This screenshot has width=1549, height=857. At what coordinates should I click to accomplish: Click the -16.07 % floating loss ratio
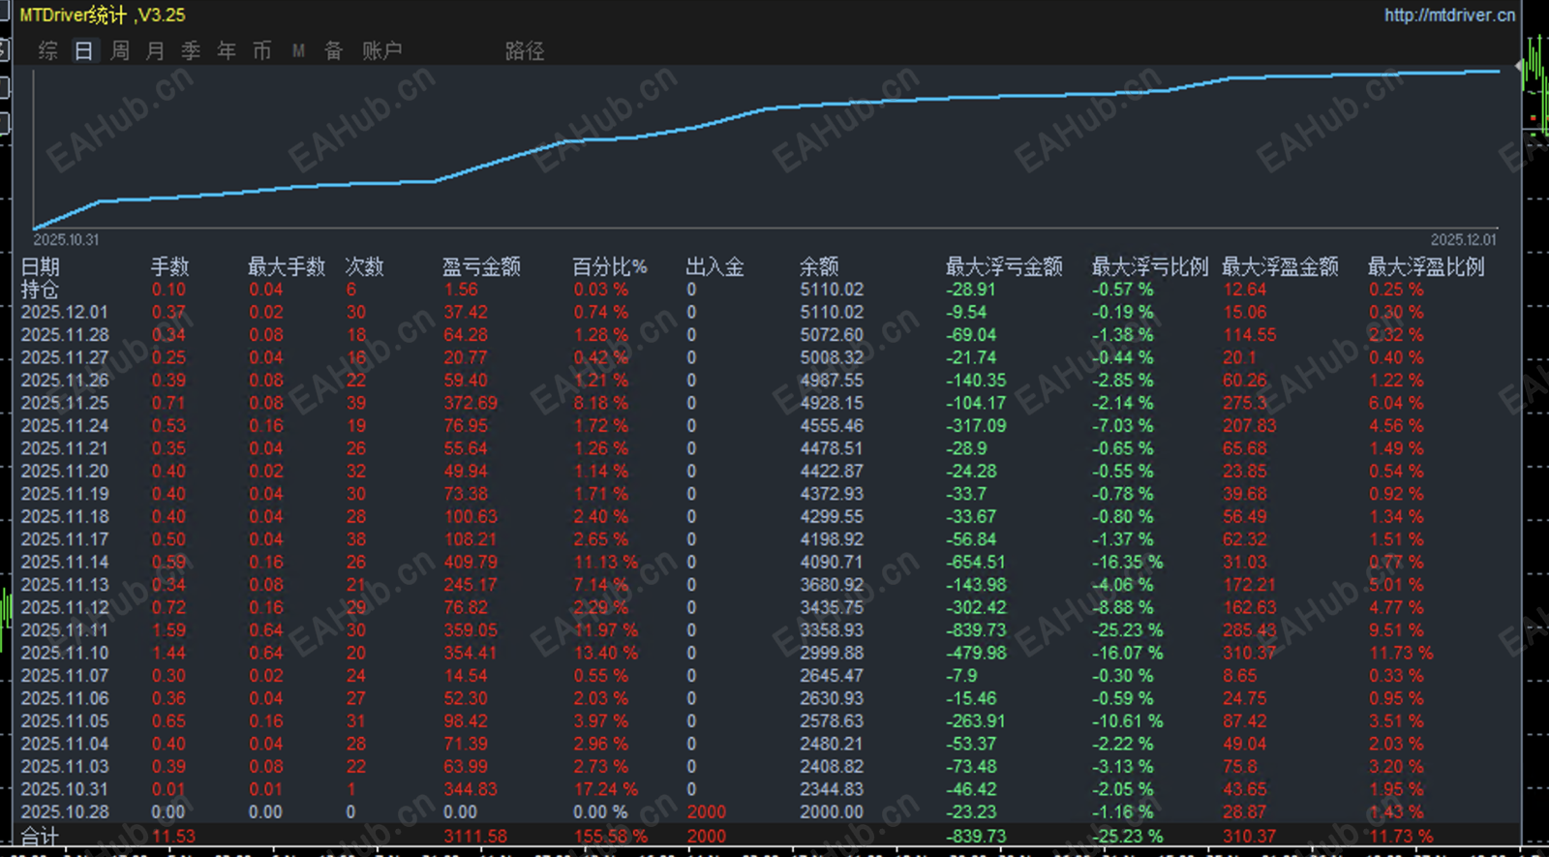point(1128,654)
